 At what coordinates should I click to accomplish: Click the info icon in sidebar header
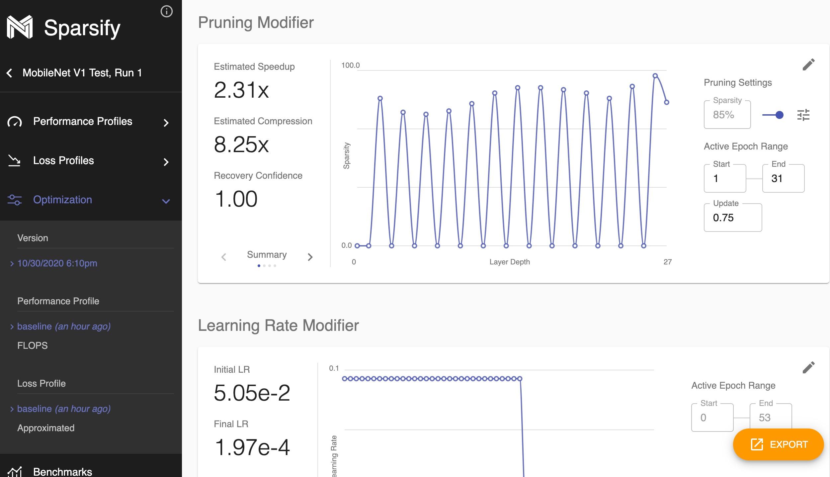click(166, 12)
